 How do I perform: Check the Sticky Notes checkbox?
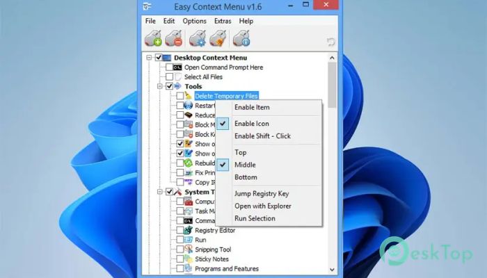[x=179, y=259]
